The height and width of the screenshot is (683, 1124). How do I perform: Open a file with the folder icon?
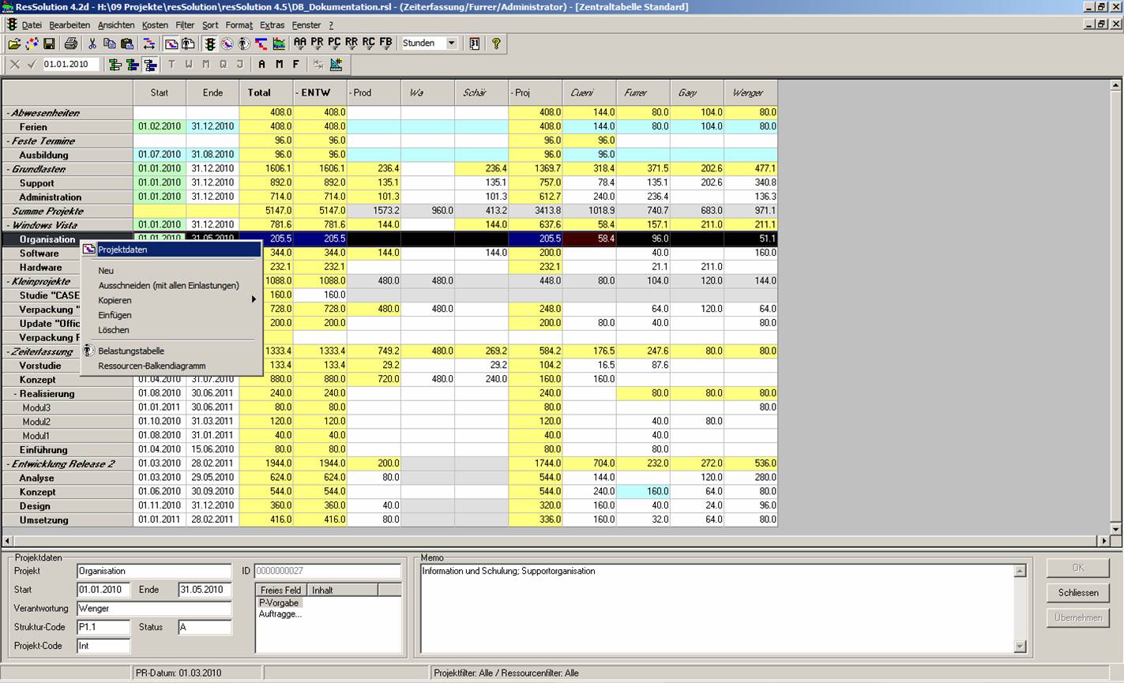pyautogui.click(x=14, y=43)
